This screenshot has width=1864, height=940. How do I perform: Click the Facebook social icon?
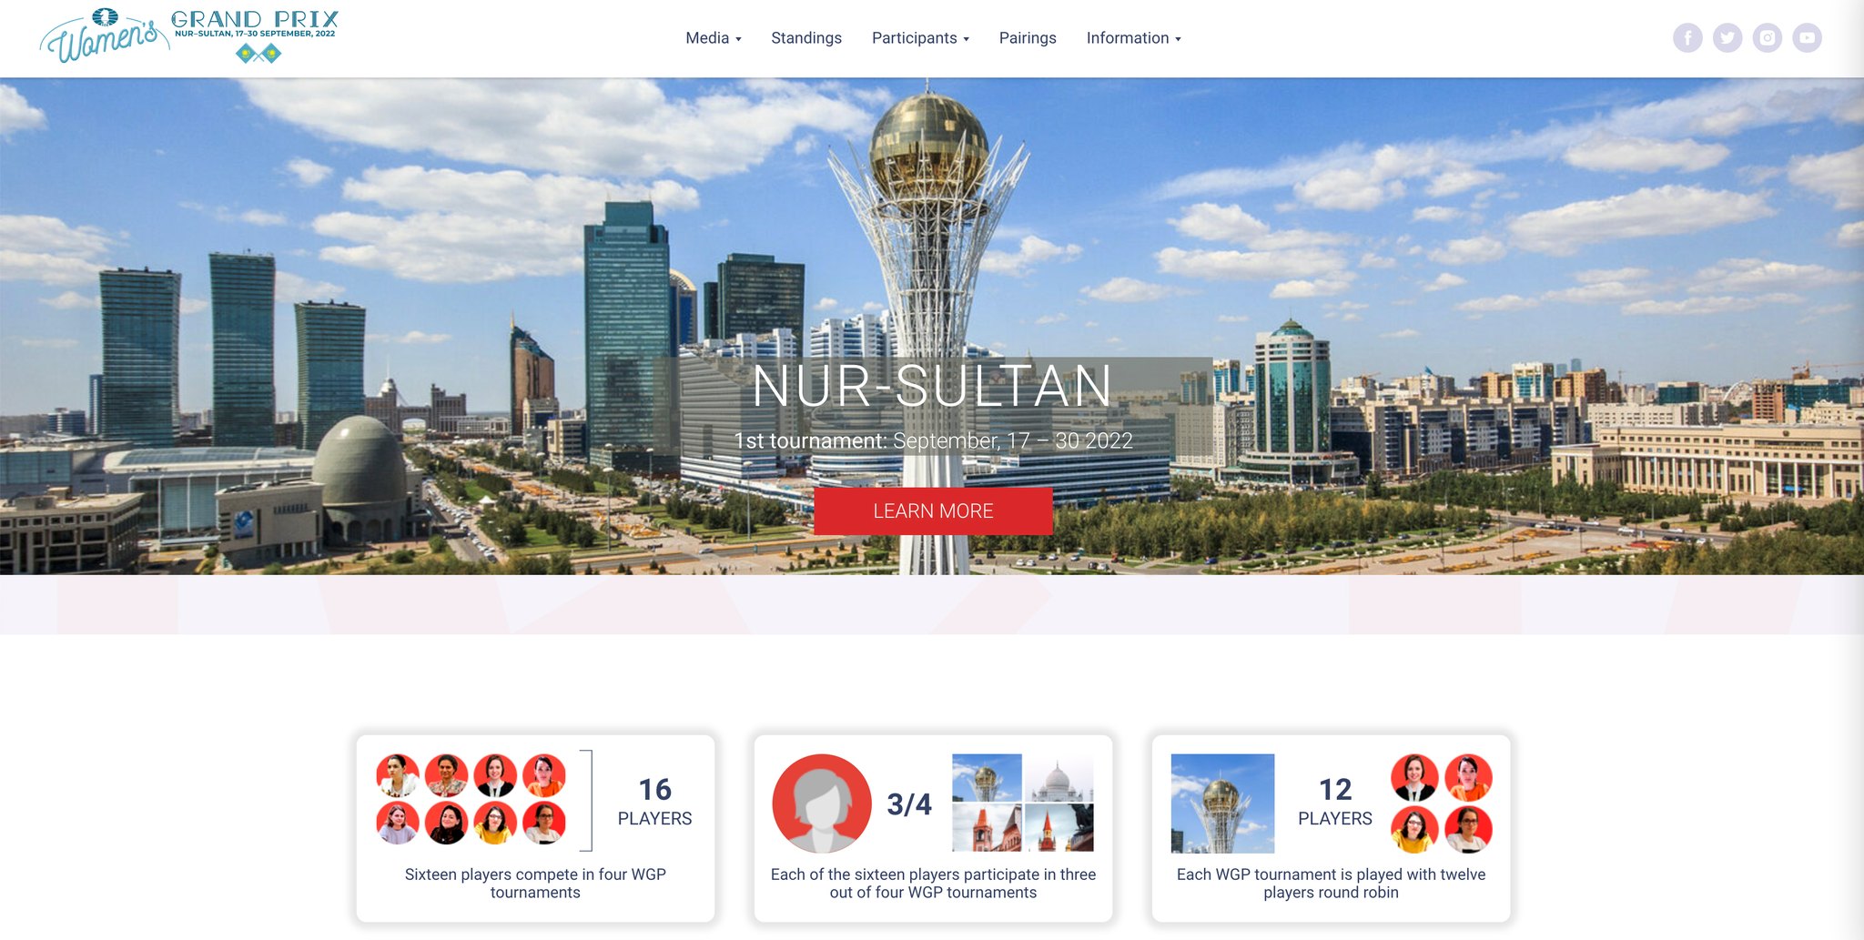click(x=1687, y=38)
